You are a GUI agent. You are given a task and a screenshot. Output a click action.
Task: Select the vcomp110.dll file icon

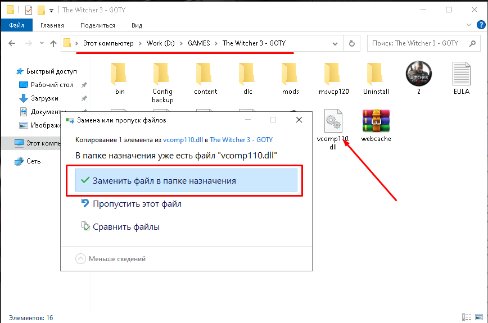click(x=333, y=122)
